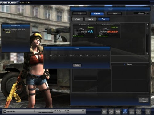Open the bottom bar icon between shop and Option

point(132,111)
